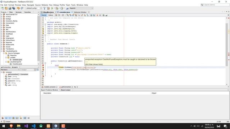
Task: Click the Redo toolbar icon
Action: (x=22, y=8)
